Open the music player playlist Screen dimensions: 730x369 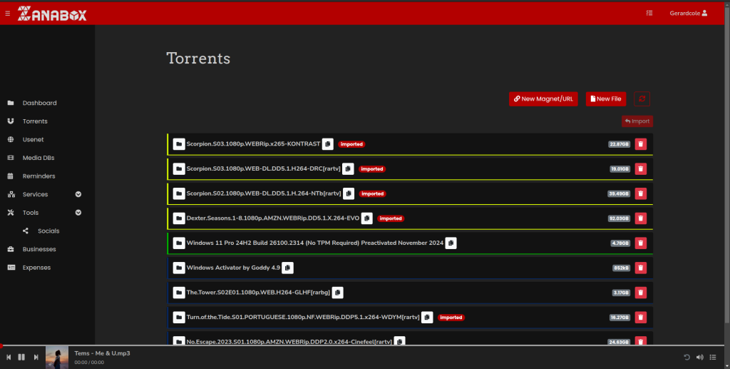coord(713,357)
